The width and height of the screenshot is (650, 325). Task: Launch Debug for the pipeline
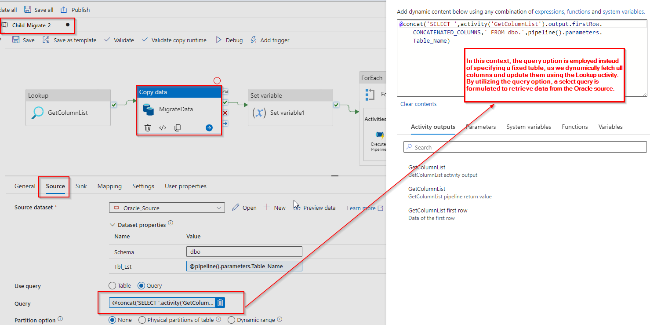pyautogui.click(x=229, y=40)
